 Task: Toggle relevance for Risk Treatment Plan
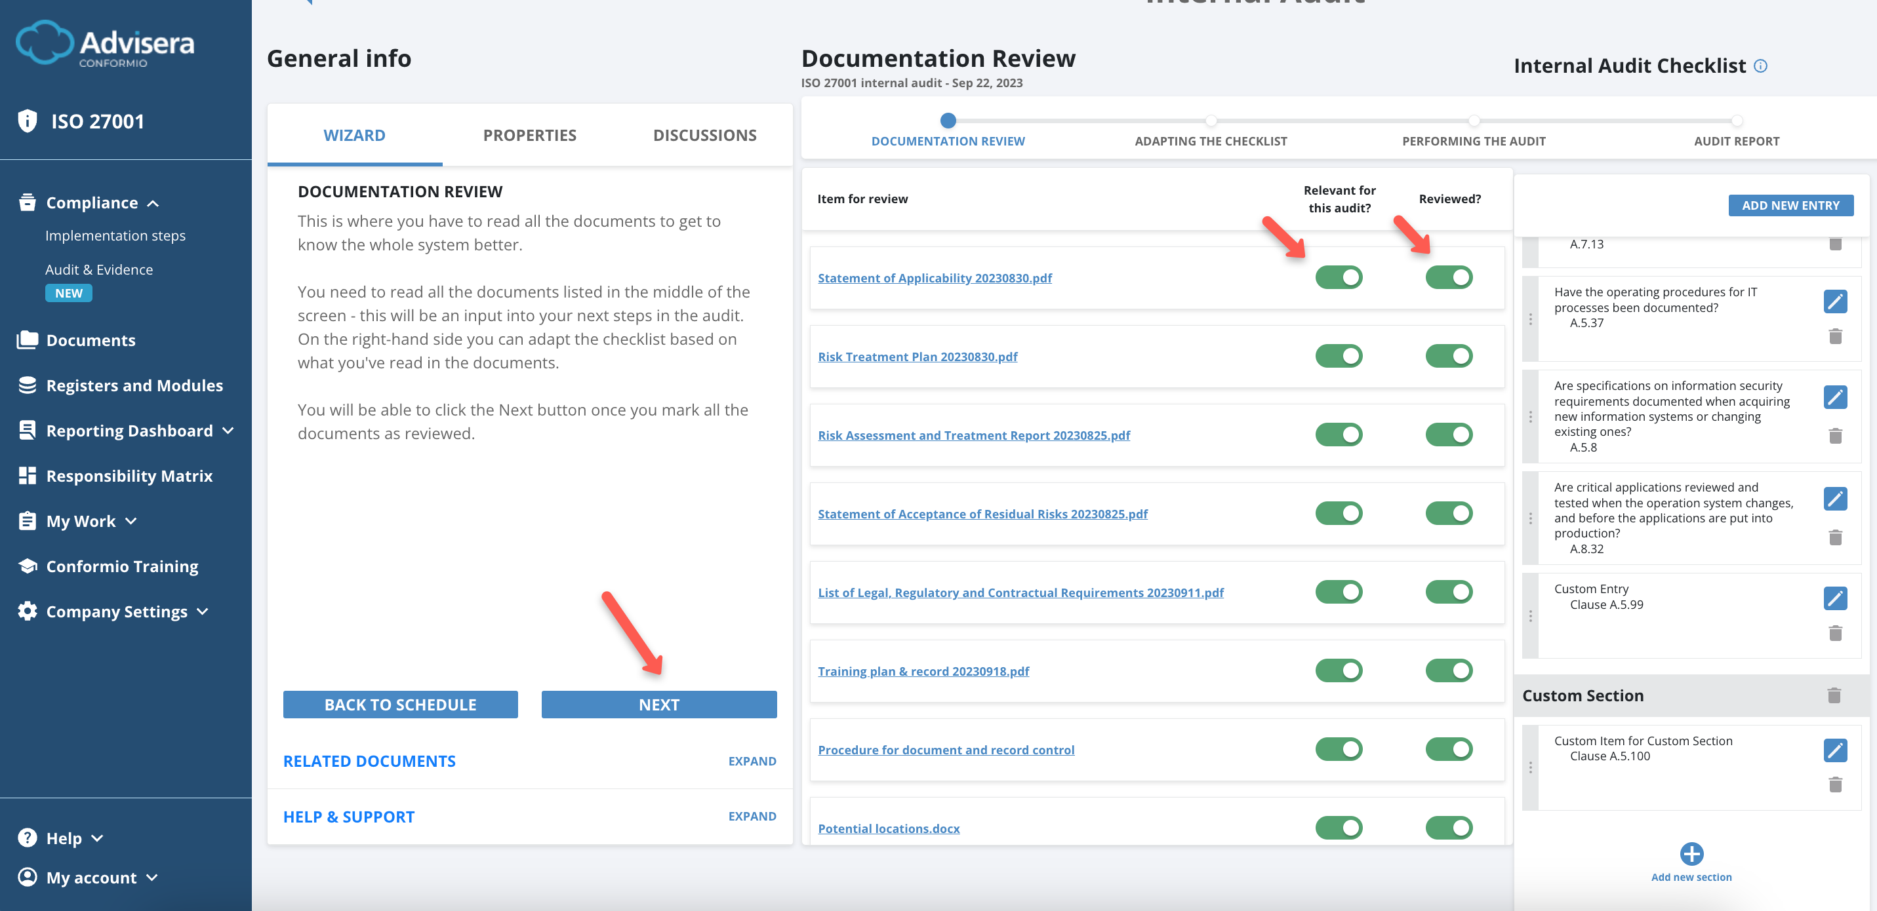pos(1338,356)
